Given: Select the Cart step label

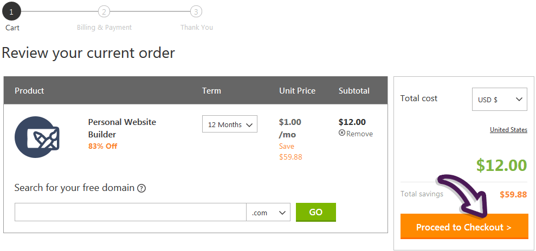Looking at the screenshot, I should pos(12,28).
